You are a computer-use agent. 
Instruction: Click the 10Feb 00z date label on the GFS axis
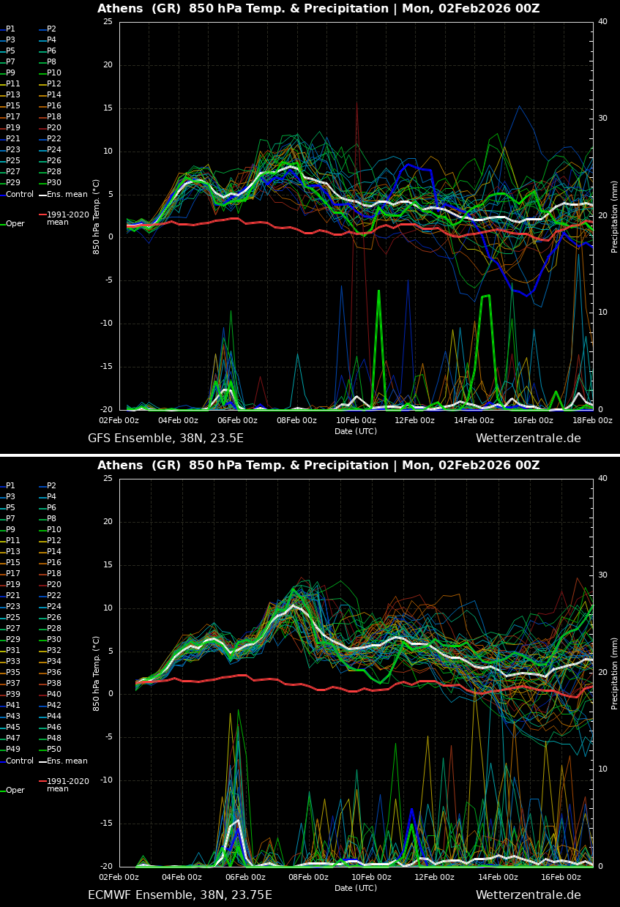[x=356, y=421]
